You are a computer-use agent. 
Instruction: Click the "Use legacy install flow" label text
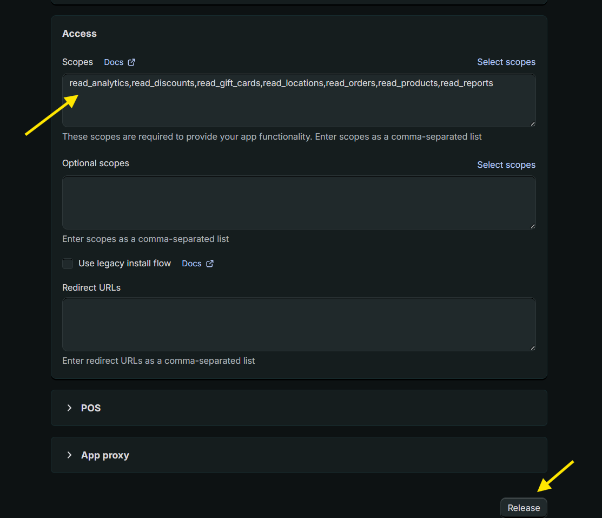click(124, 264)
